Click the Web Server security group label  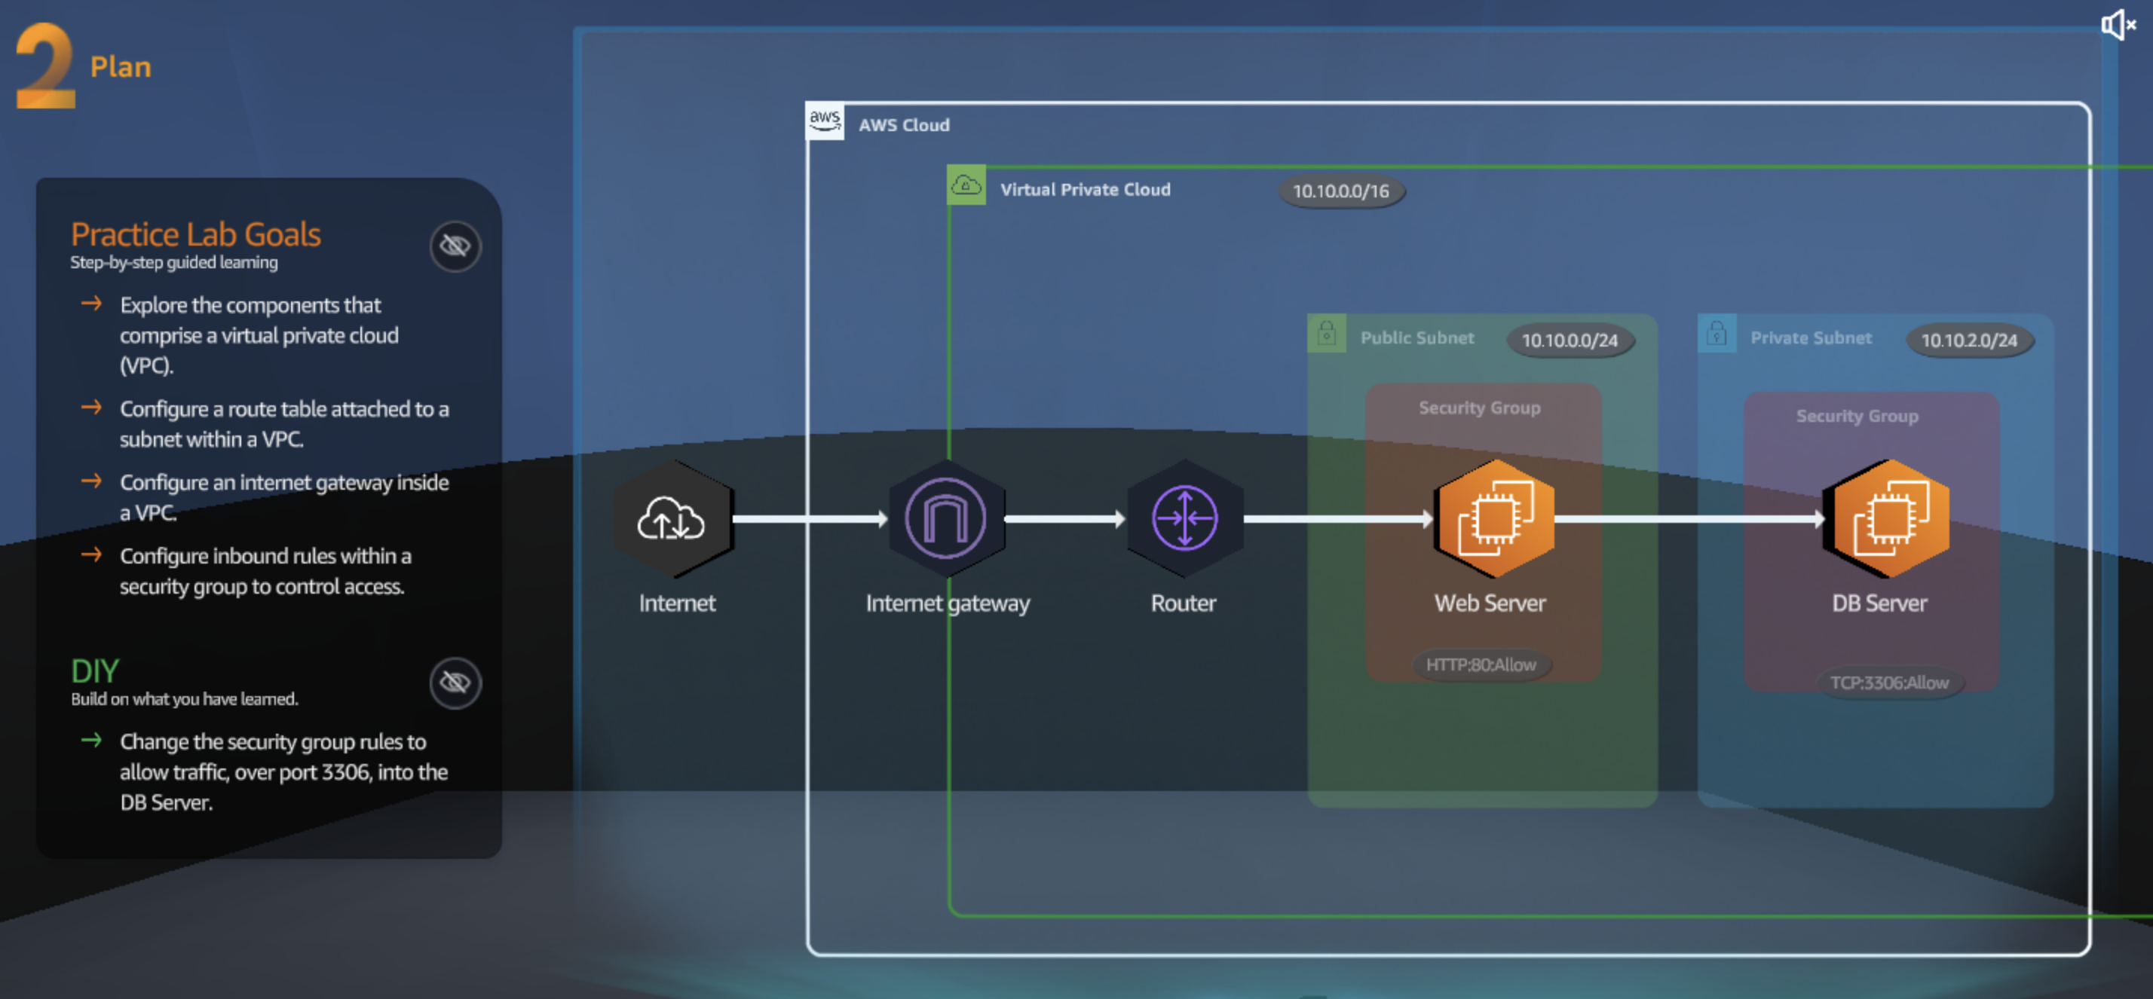(x=1481, y=408)
